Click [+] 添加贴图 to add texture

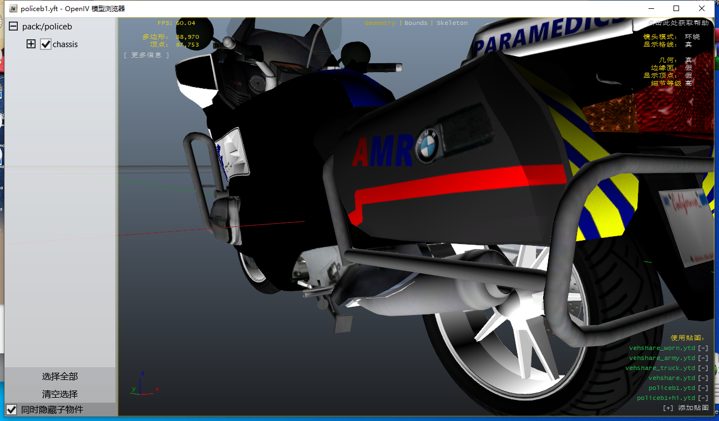coord(686,408)
